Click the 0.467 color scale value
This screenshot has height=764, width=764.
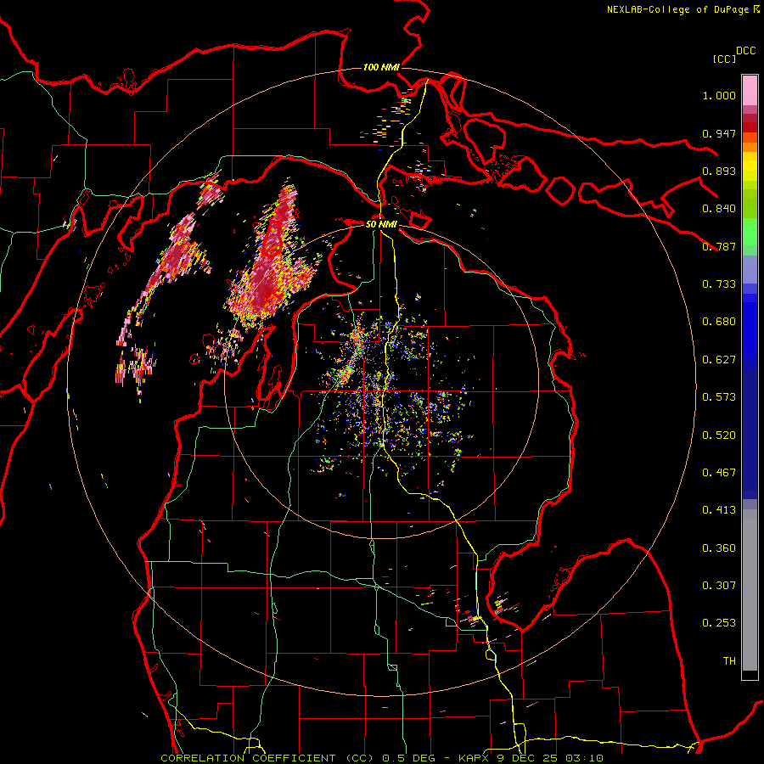click(x=719, y=473)
